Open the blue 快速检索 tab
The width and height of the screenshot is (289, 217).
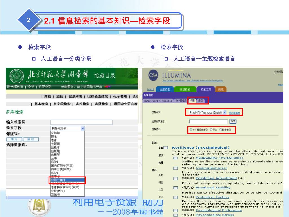click(165, 89)
